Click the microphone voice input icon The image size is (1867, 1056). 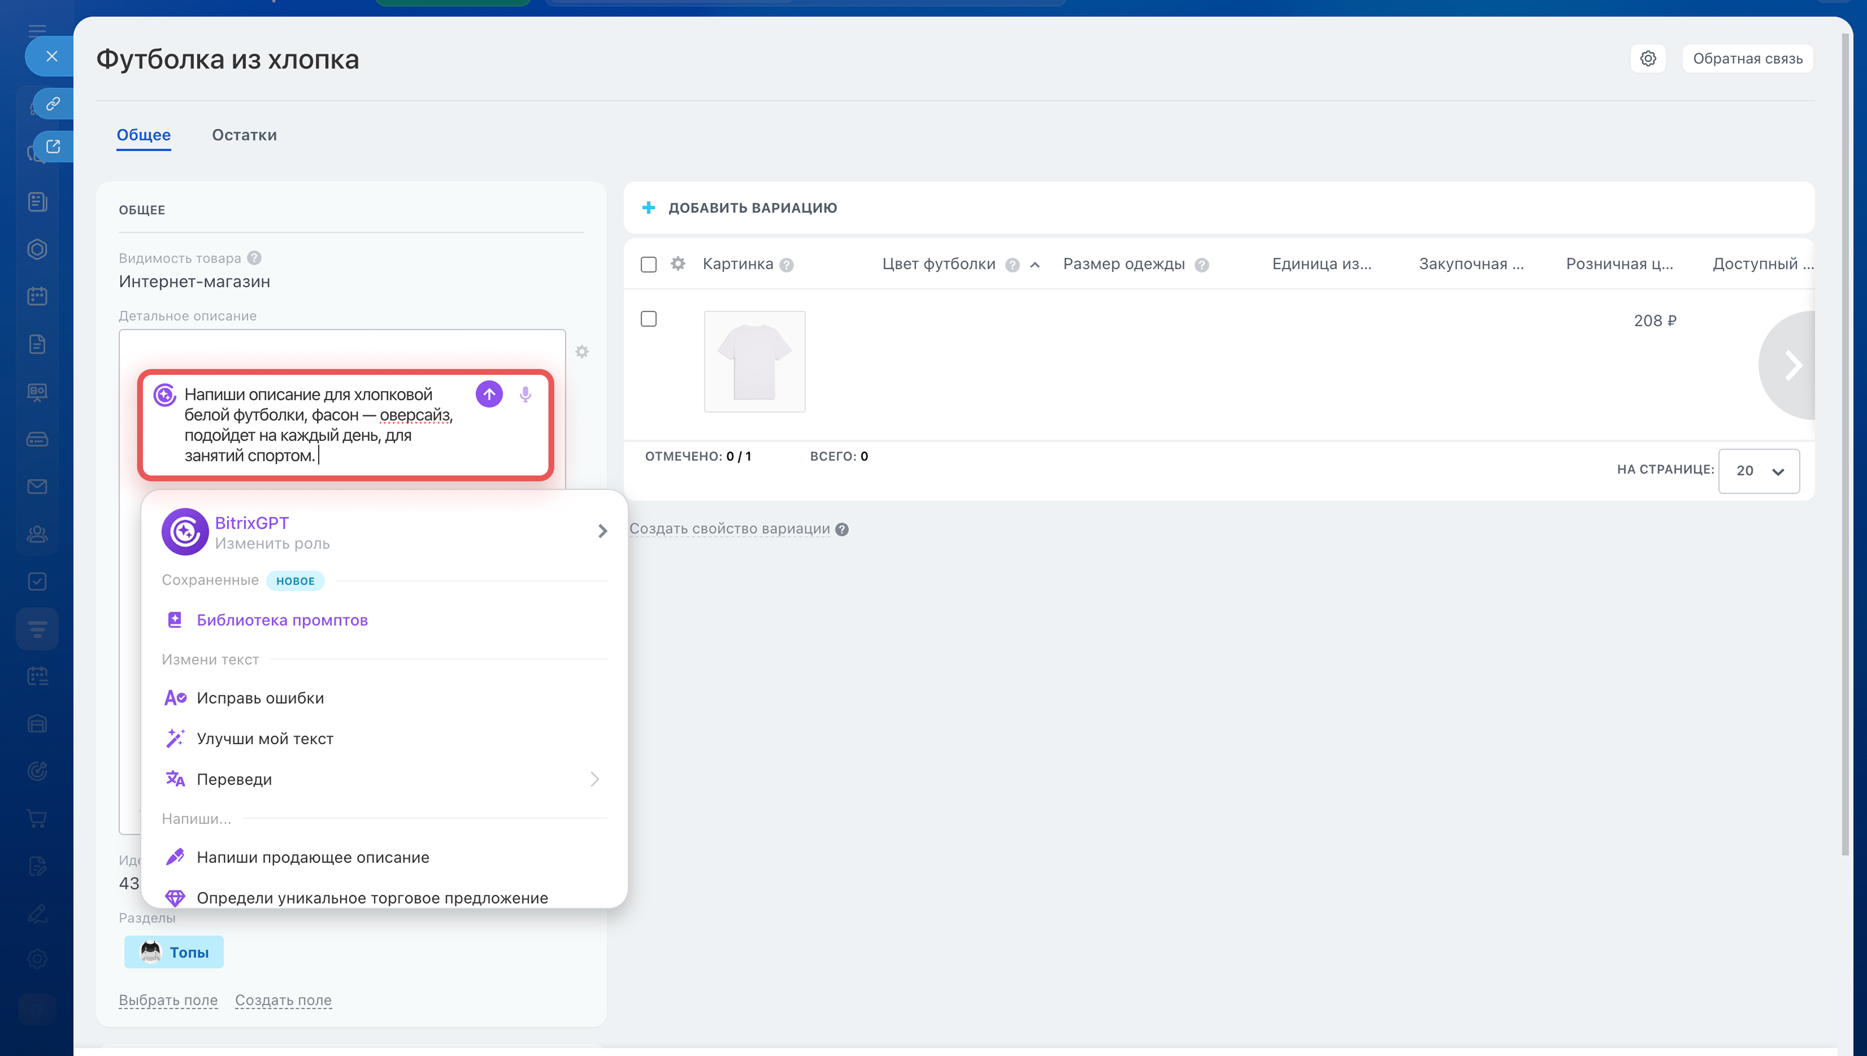coord(525,394)
